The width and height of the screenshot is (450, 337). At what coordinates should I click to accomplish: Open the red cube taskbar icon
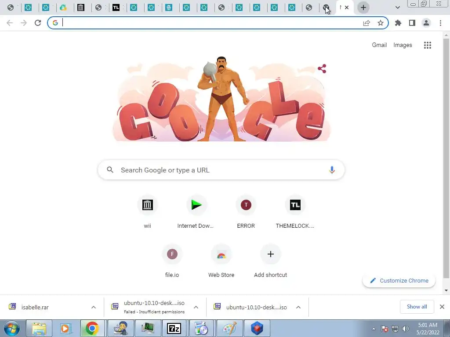click(x=257, y=328)
